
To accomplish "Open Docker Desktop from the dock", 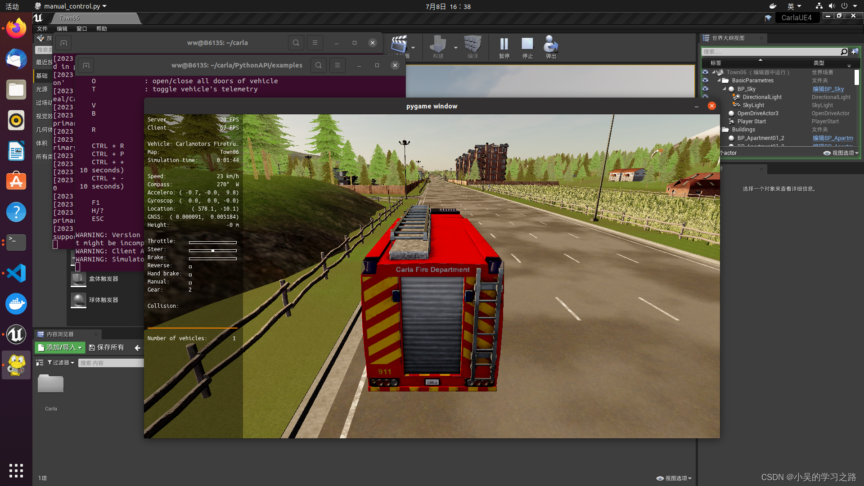I will coord(16,304).
